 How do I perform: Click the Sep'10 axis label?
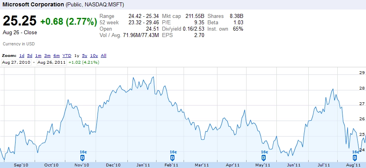coord(21,165)
